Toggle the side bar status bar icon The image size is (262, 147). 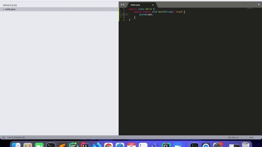[x=4, y=137]
